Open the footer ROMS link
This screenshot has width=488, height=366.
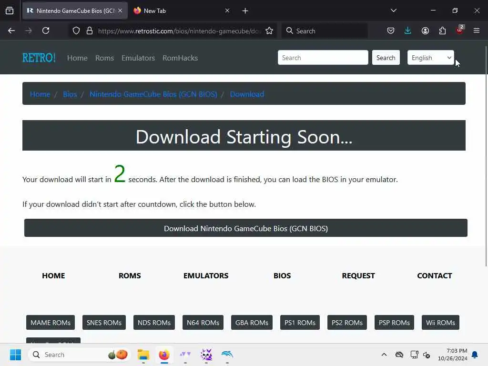[x=130, y=276]
